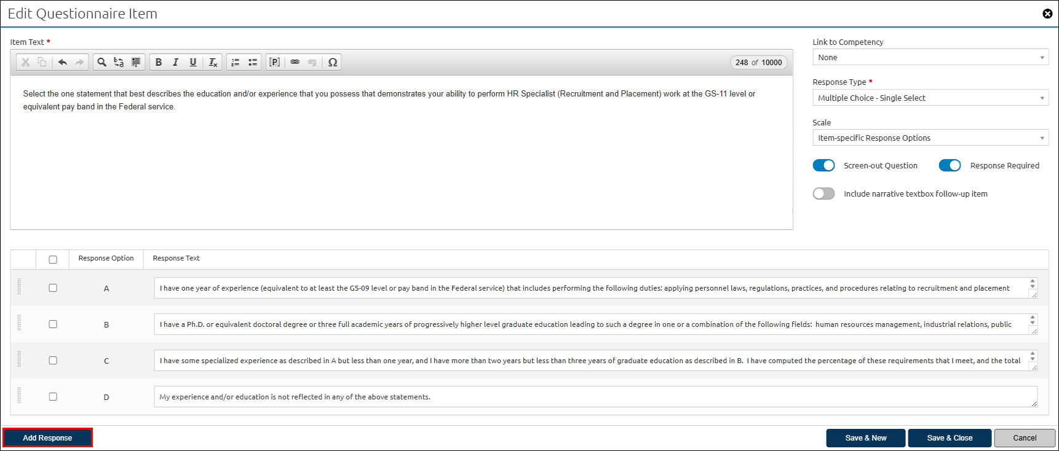The width and height of the screenshot is (1059, 451).
Task: Click Save & New
Action: (866, 438)
